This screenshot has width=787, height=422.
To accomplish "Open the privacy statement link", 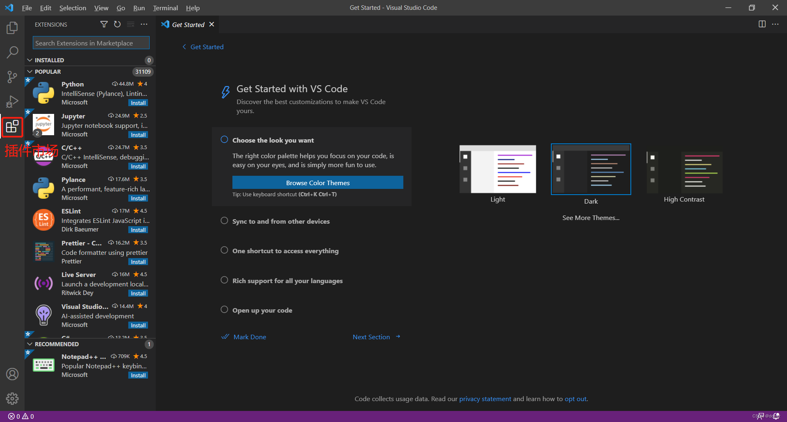I will point(485,399).
